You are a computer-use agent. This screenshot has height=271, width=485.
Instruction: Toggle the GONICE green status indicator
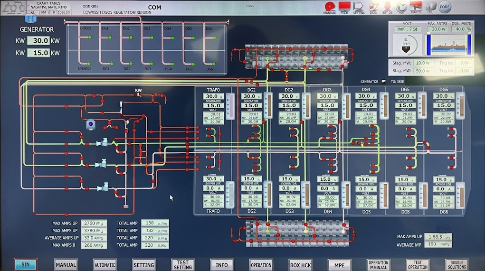click(90, 37)
